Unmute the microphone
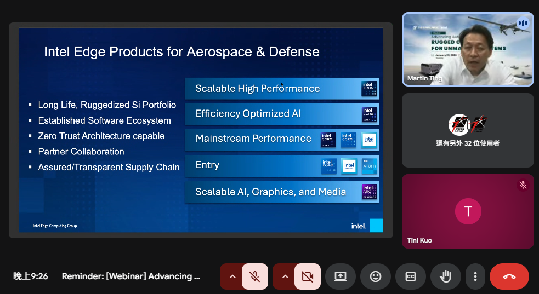This screenshot has height=294, width=539. [254, 276]
